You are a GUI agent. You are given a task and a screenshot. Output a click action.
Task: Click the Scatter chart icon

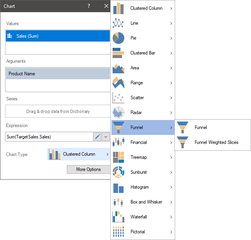pos(118,98)
